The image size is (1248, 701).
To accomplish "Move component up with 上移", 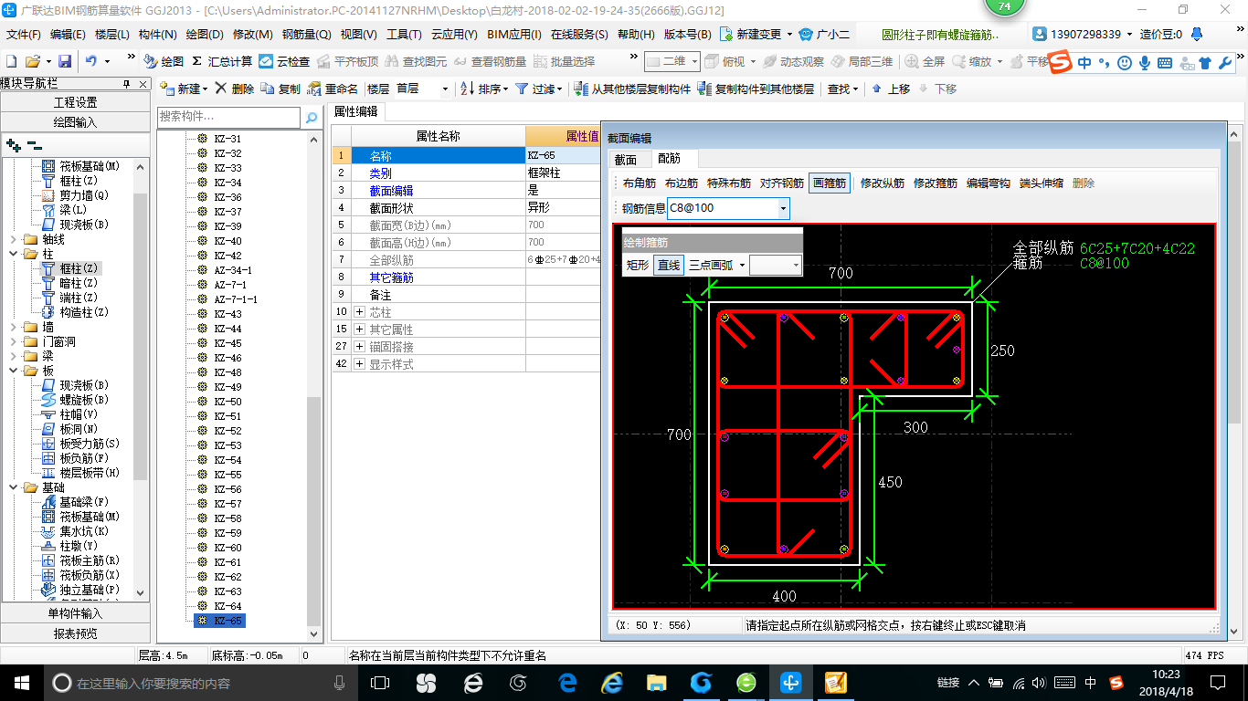I will click(x=891, y=89).
